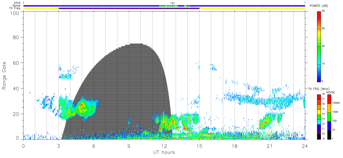
Task: Click the purple TX Freq bar segment
Action: tap(129, 8)
